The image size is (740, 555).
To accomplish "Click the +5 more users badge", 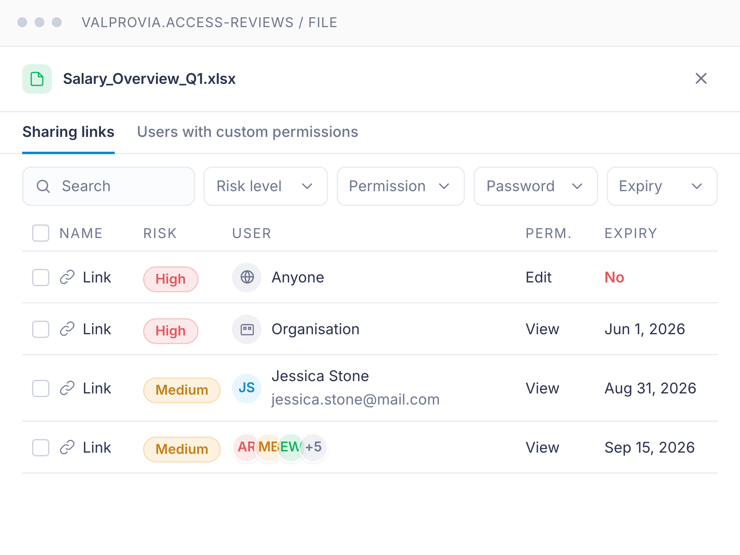I will point(314,447).
